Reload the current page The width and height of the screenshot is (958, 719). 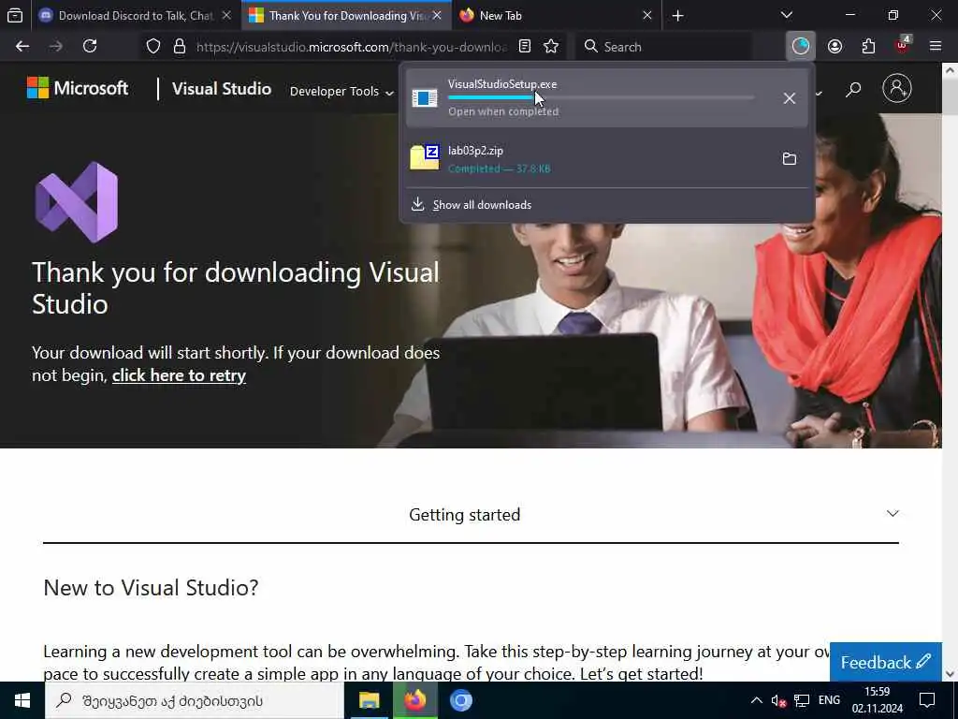tap(90, 47)
